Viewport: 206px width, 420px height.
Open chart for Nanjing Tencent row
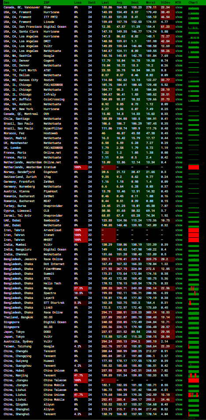(194, 376)
